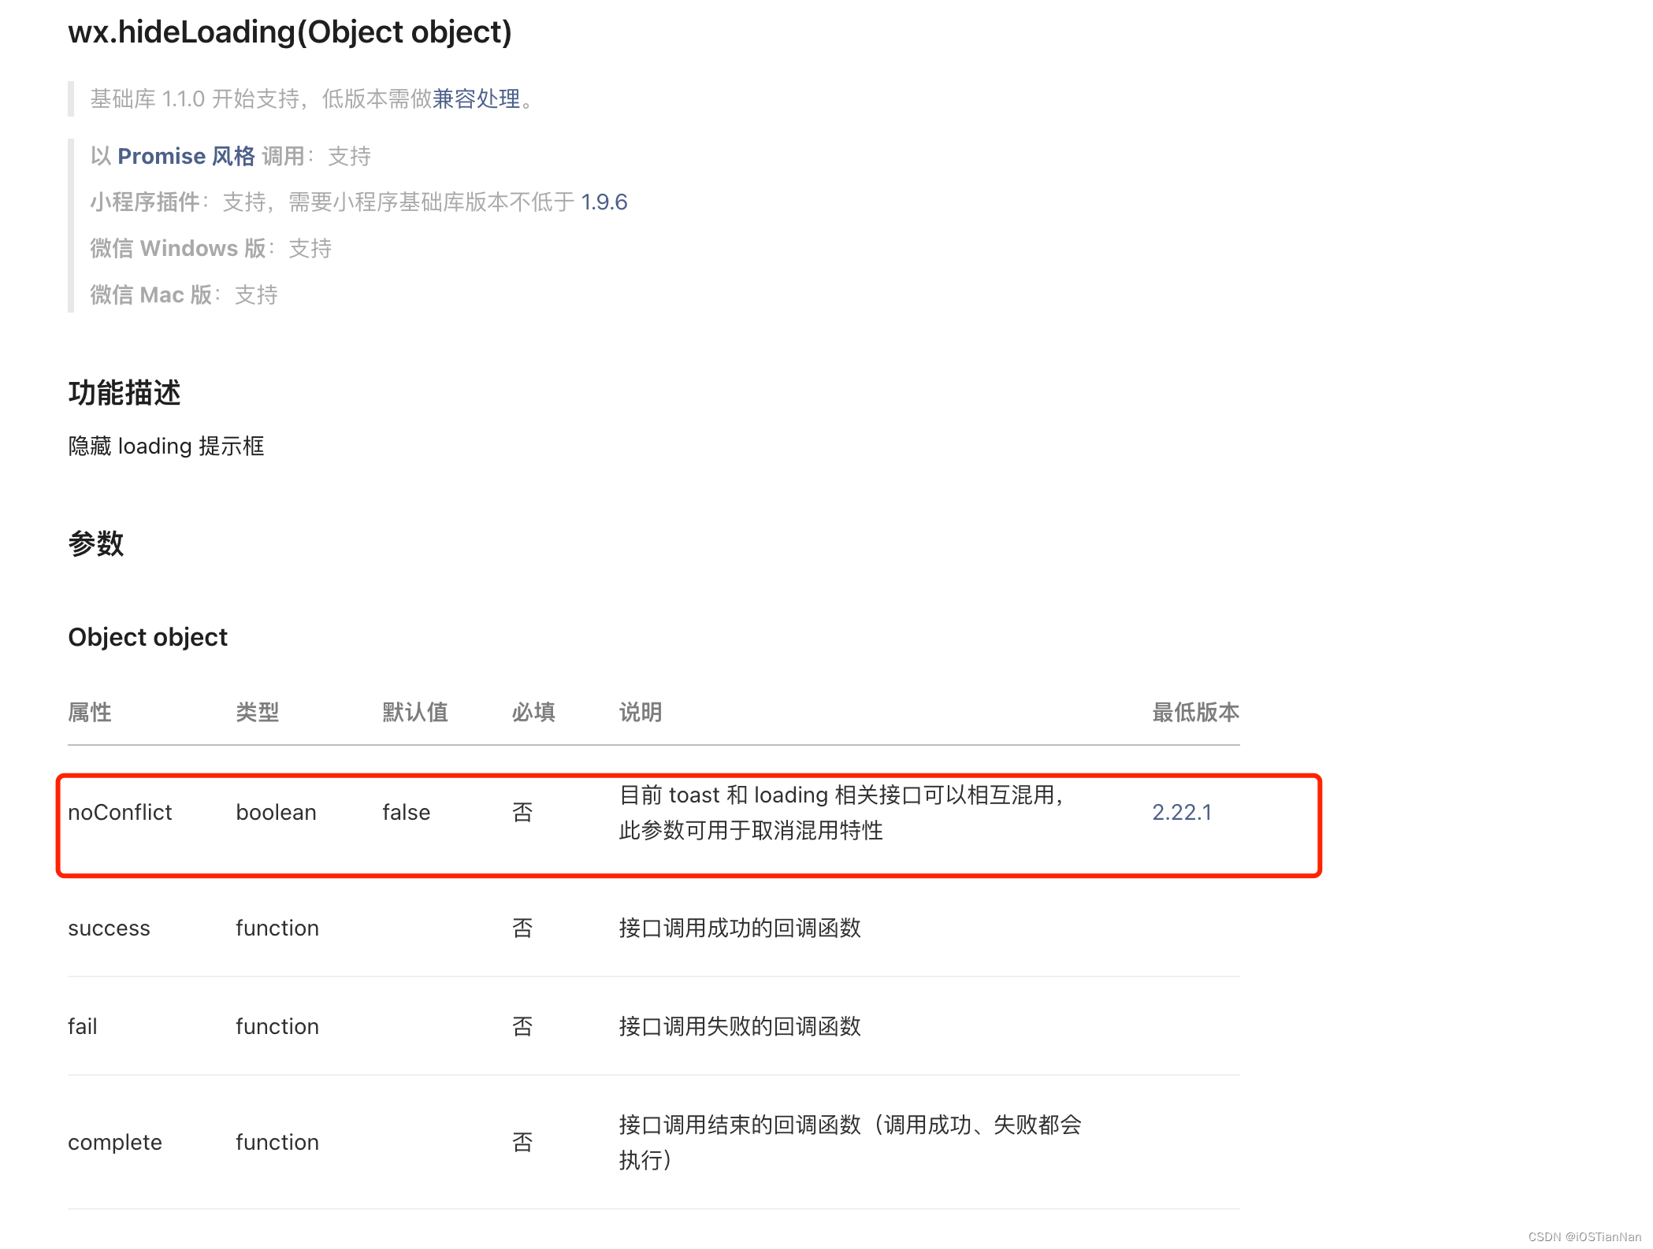Open the Promise 风格 link

point(187,157)
